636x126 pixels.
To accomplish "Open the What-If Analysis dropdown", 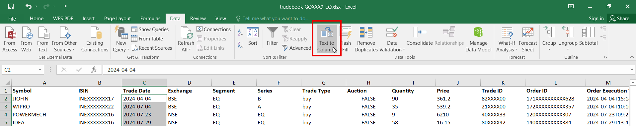I will [507, 39].
